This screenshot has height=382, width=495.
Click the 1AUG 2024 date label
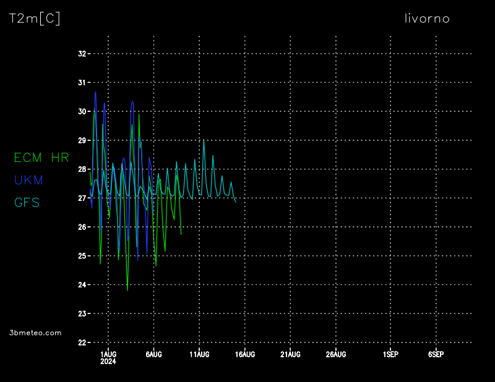click(108, 357)
